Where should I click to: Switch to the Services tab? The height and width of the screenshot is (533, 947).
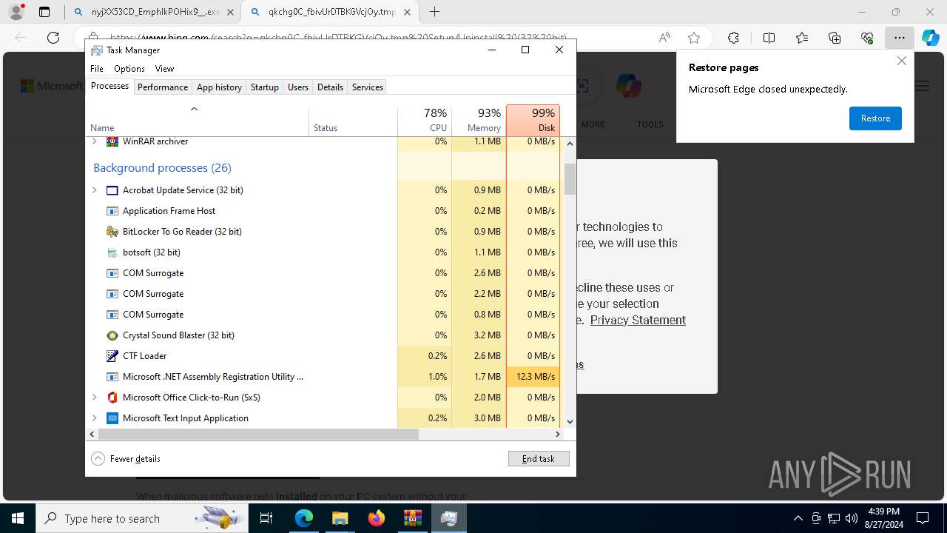click(368, 87)
